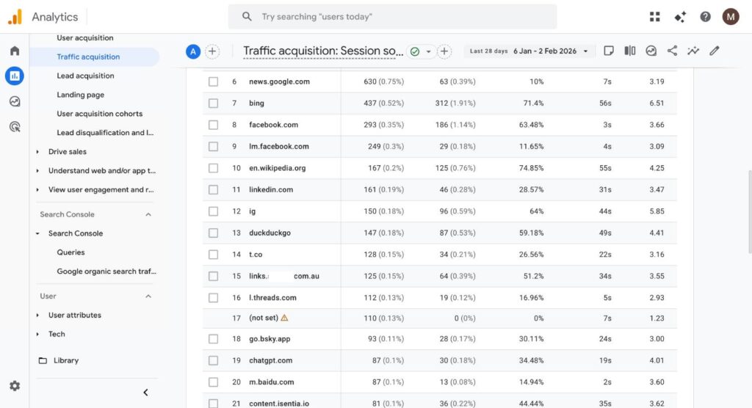The image size is (752, 408).
Task: Open the Advertising icon in left rail
Action: coord(15,127)
